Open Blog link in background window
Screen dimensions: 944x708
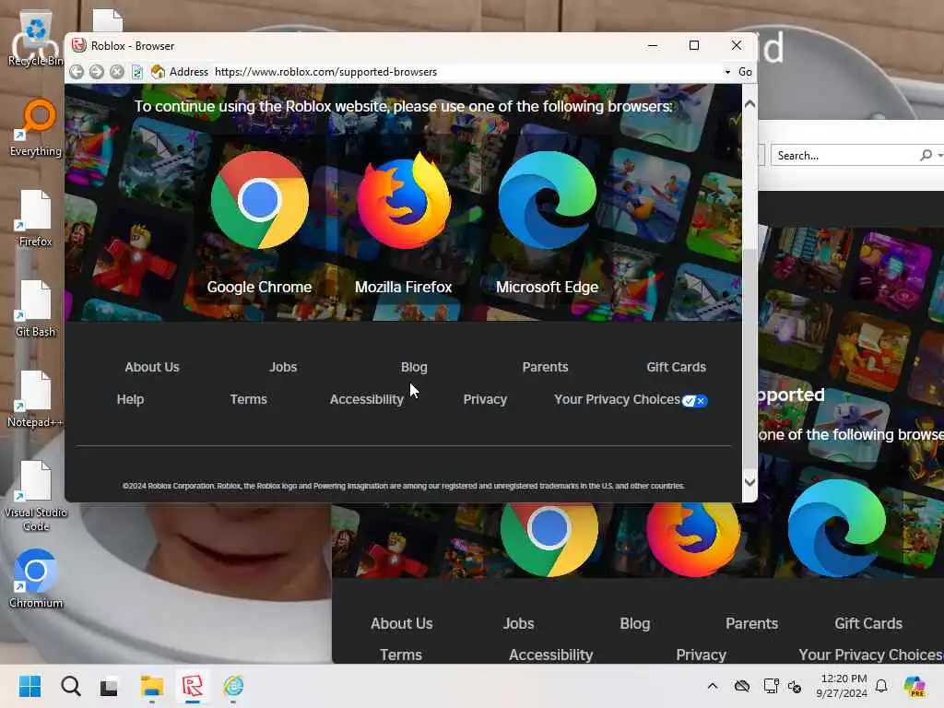coord(635,623)
